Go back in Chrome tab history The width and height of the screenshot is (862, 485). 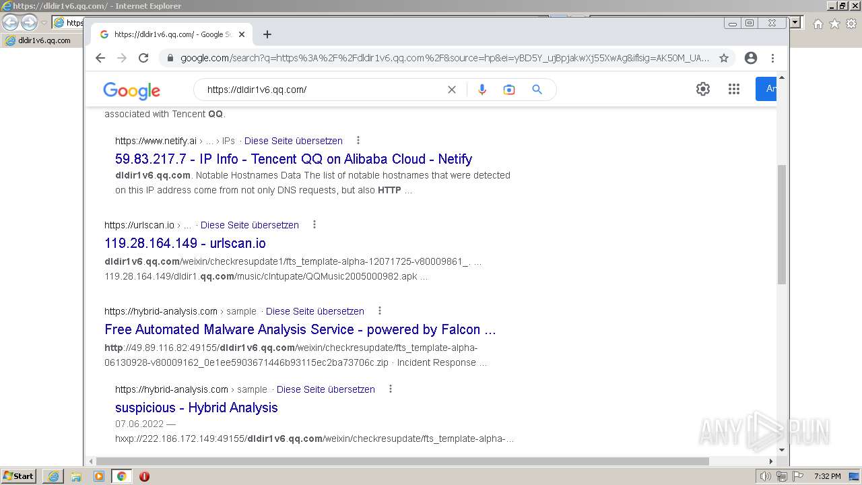[x=100, y=58]
